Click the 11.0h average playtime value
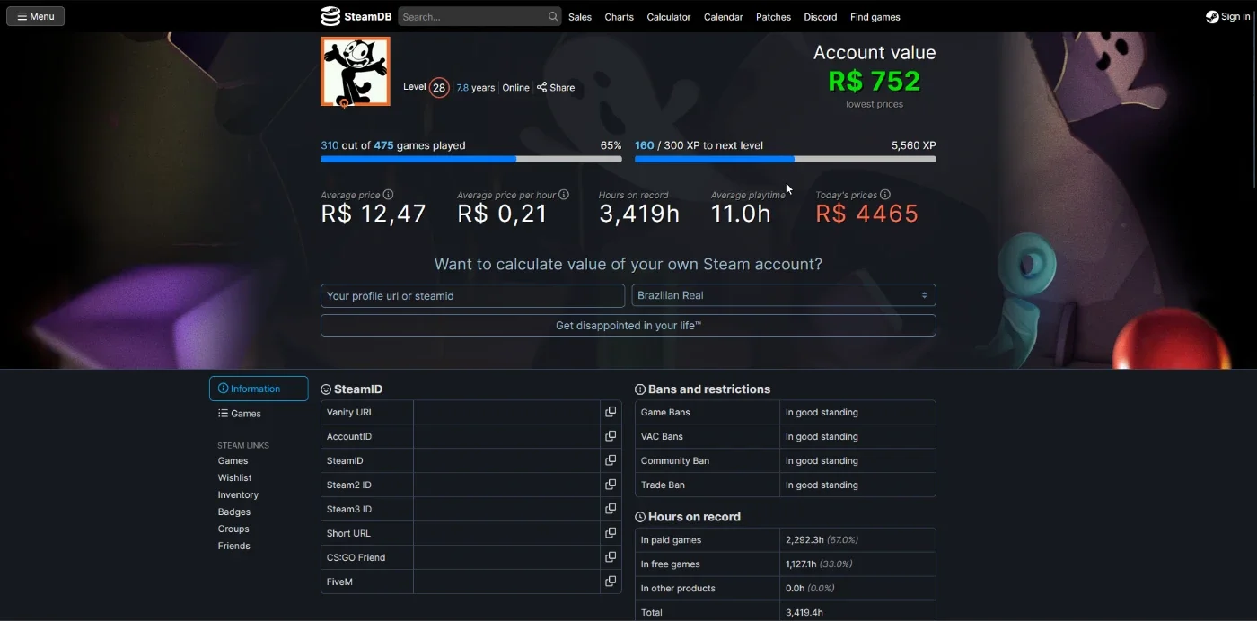1257x621 pixels. tap(741, 214)
